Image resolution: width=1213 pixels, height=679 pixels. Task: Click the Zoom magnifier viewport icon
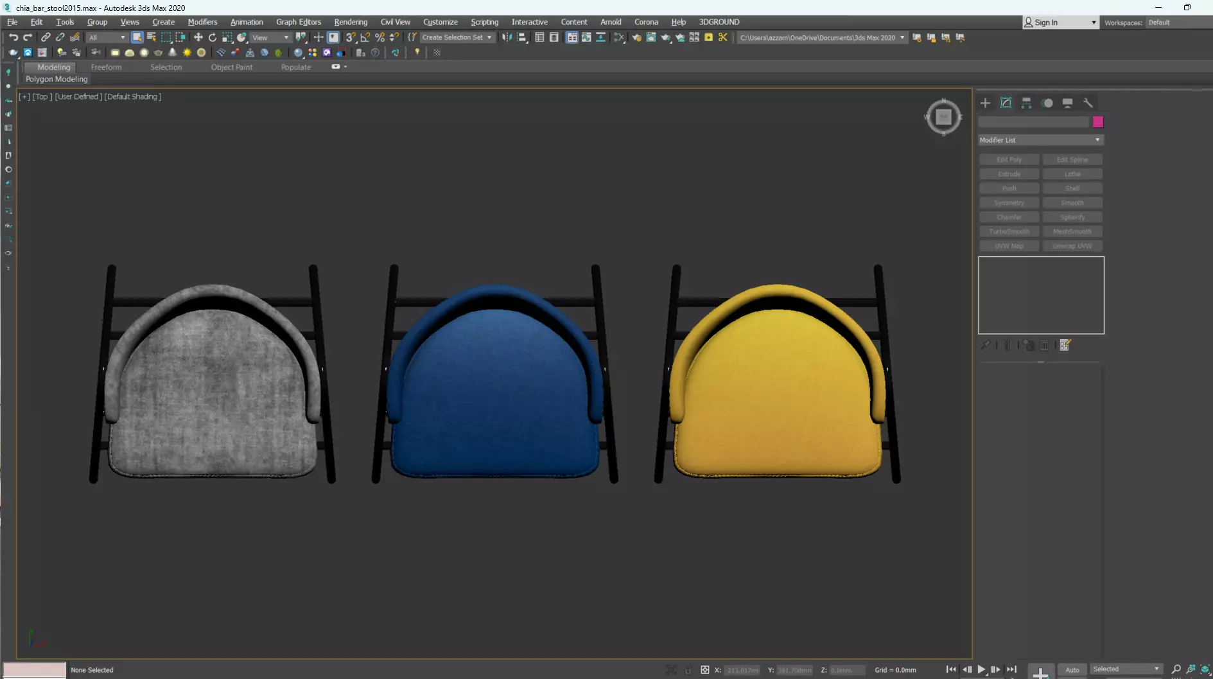point(1176,669)
